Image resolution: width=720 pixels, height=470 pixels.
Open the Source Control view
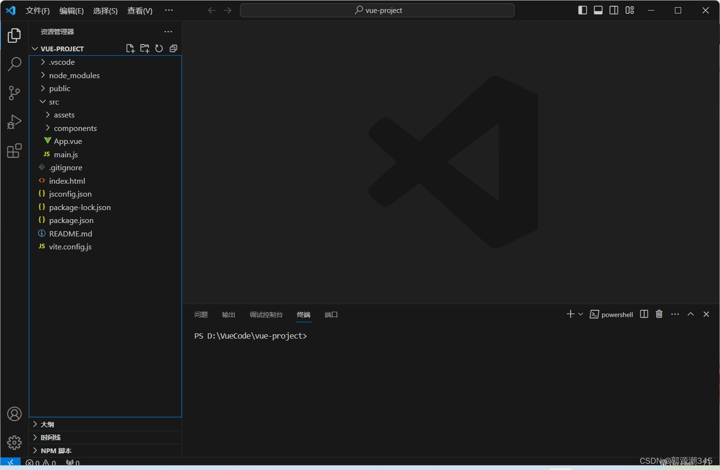tap(14, 93)
